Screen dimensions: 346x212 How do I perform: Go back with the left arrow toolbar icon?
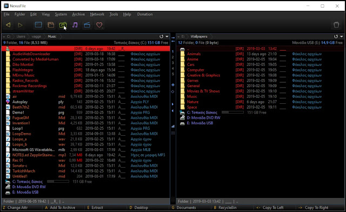9,25
